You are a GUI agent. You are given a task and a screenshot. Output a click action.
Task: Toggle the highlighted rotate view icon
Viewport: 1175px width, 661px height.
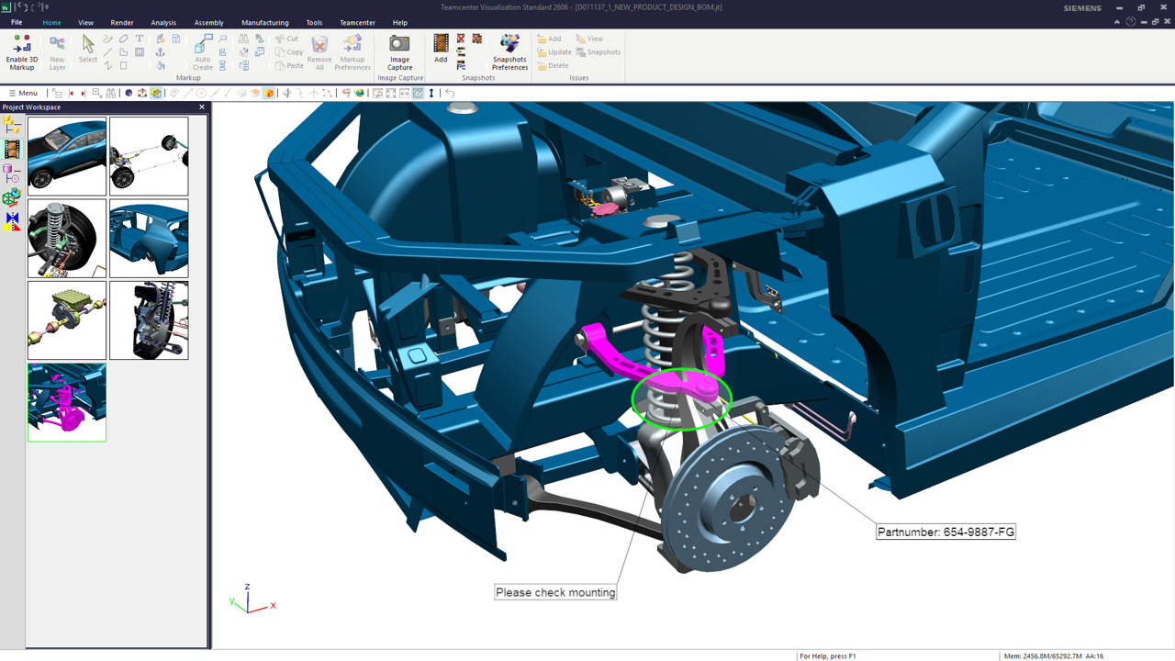tap(418, 93)
